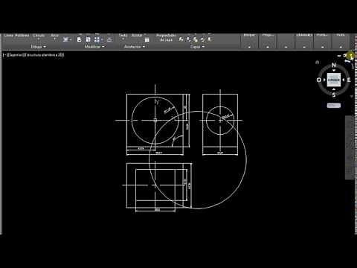Click the navigation bar on right edge
The image size is (357, 268).
pyautogui.click(x=350, y=147)
